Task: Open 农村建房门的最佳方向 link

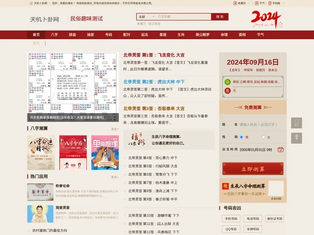Action: 50,230
